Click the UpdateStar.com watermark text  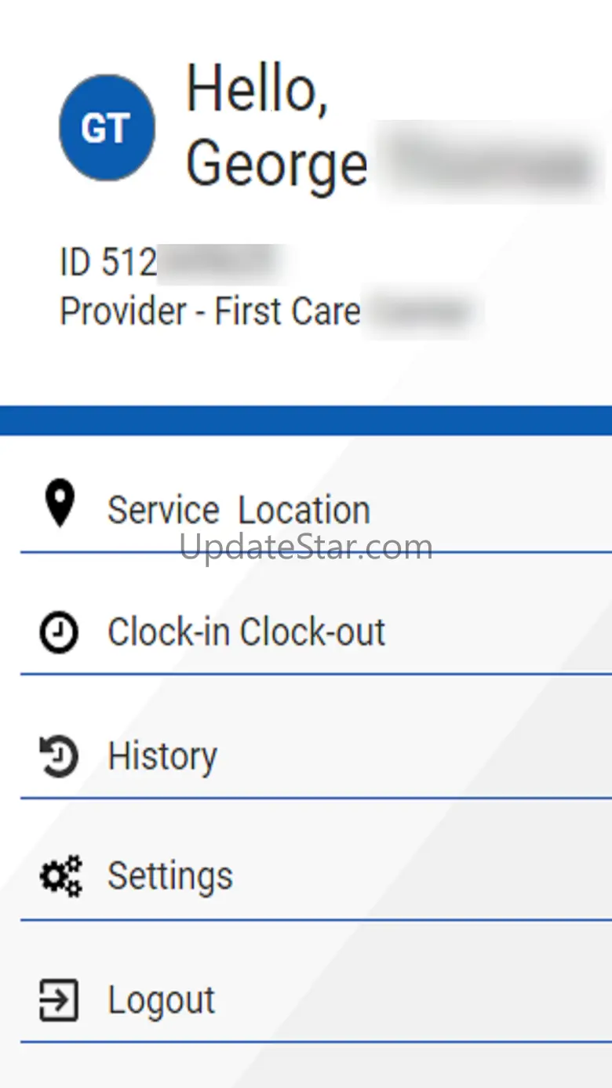click(306, 547)
